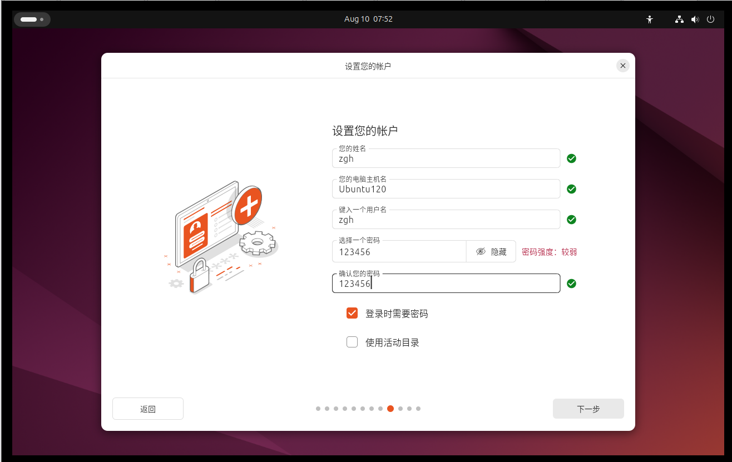The image size is (732, 462).
Task: Focus the 您的姓名 input field
Action: 446,158
